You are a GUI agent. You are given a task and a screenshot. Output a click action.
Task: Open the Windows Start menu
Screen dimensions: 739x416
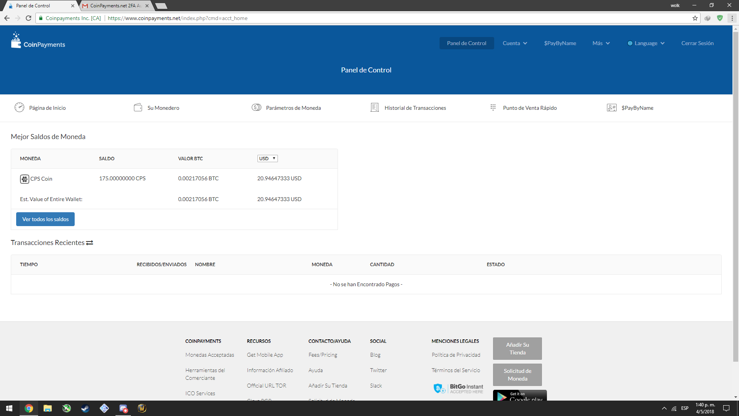pyautogui.click(x=9, y=408)
